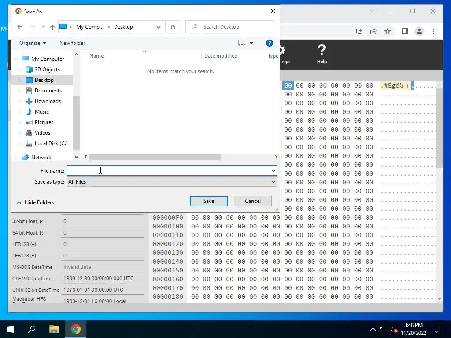Open File Explorer from taskbar
451x338 pixels.
pos(54,329)
